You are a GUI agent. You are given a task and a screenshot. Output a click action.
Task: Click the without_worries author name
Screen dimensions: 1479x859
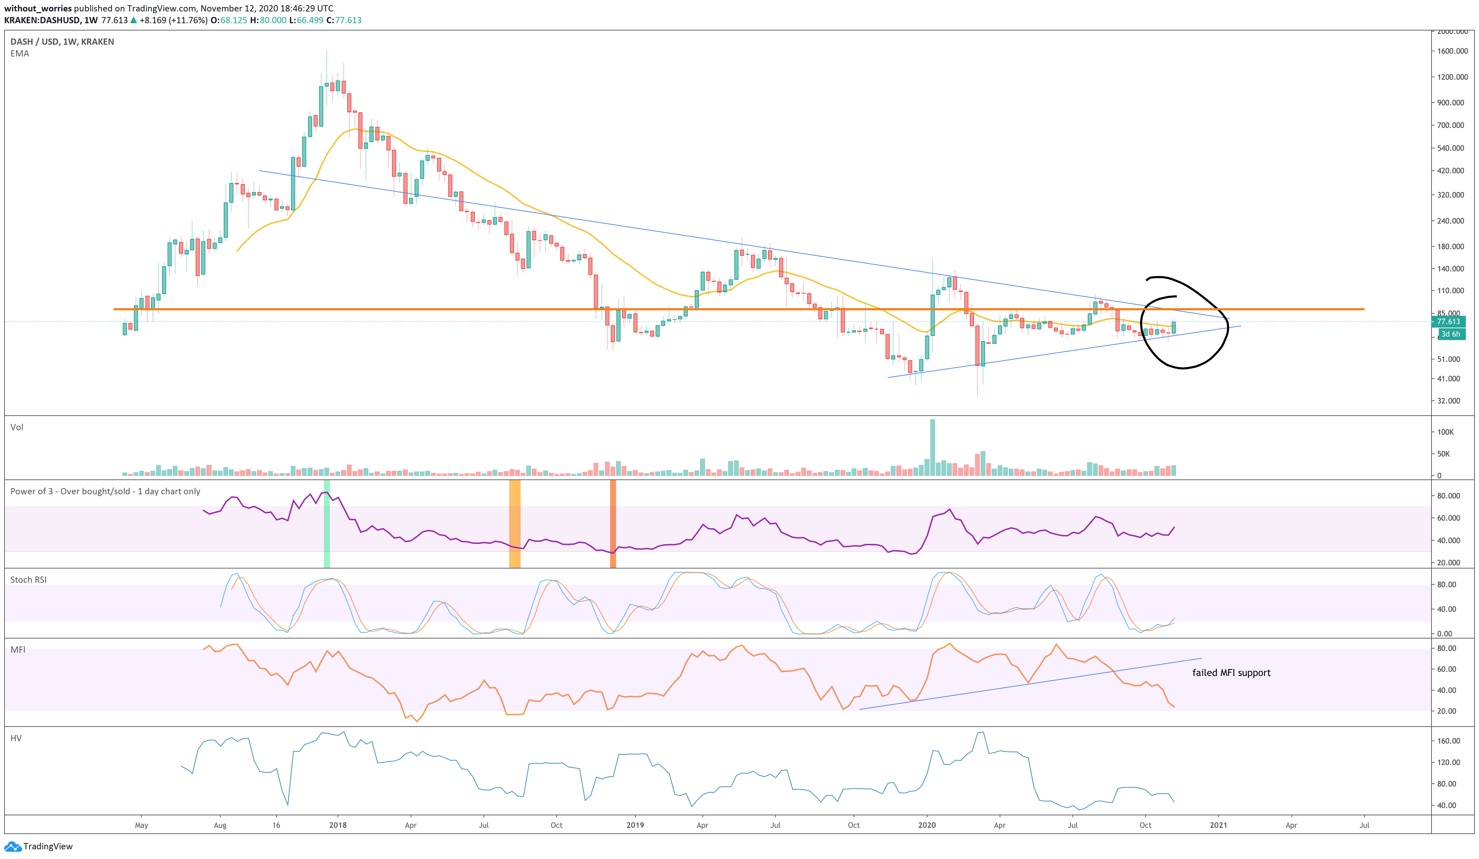[x=37, y=8]
